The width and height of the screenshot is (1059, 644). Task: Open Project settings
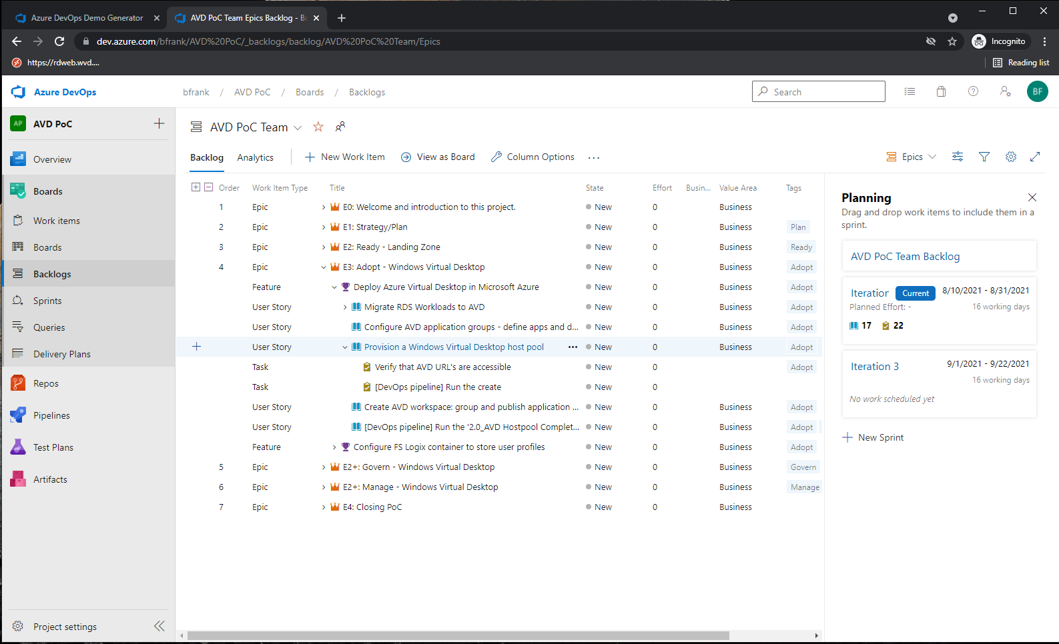point(65,627)
